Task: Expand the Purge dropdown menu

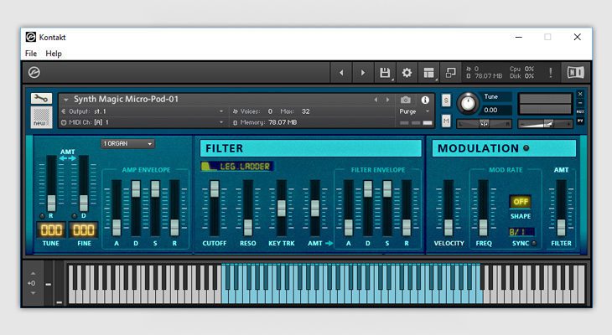Action: 414,111
